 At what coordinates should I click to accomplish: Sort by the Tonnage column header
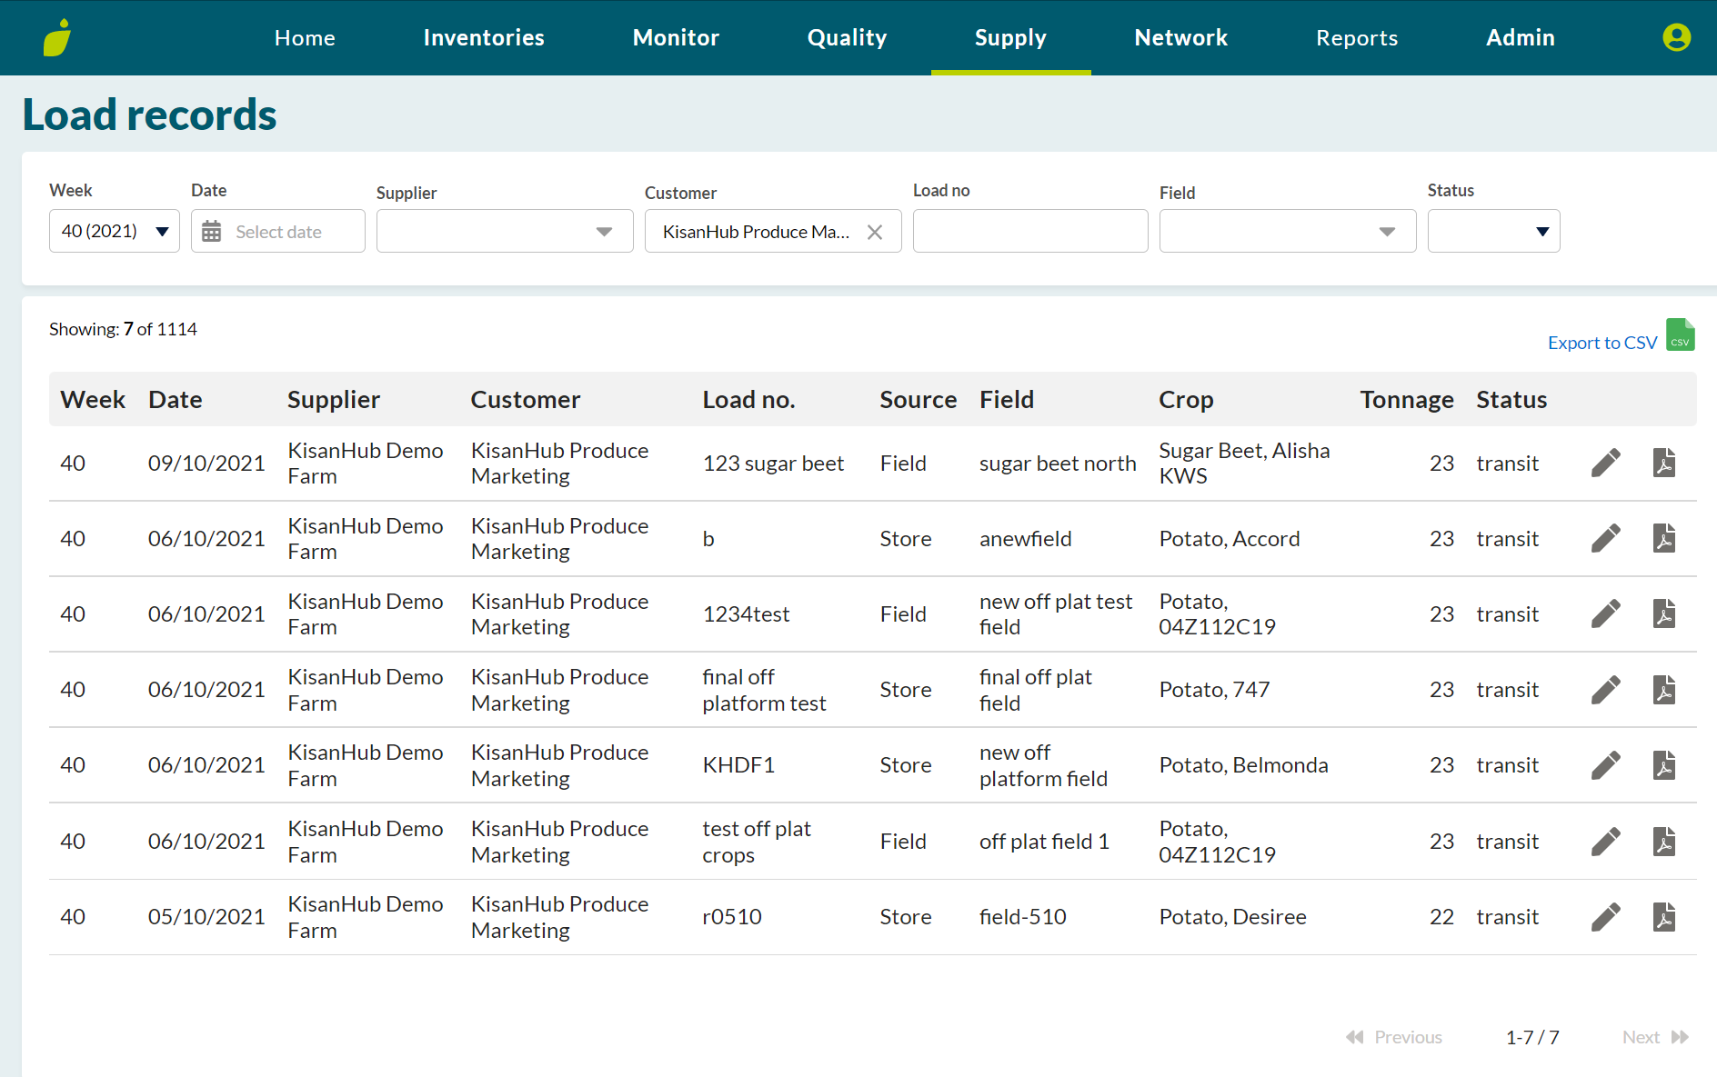[x=1407, y=400]
